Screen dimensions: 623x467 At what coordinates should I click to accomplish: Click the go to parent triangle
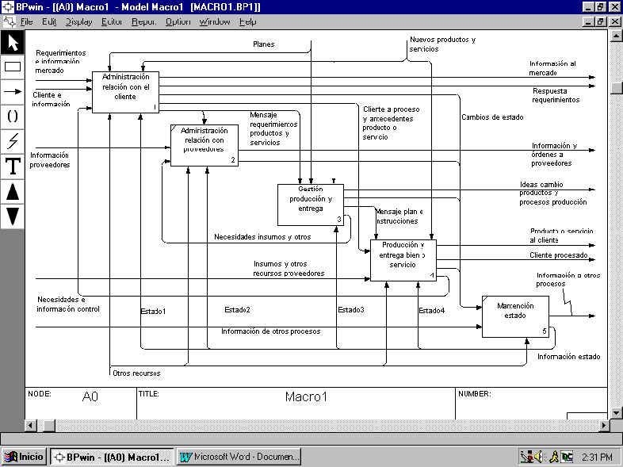[x=13, y=191]
